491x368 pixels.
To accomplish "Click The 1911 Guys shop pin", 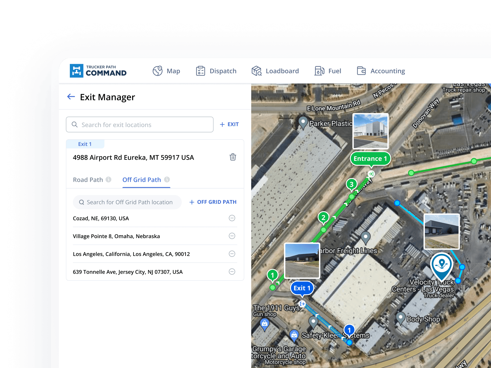I will 265,324.
